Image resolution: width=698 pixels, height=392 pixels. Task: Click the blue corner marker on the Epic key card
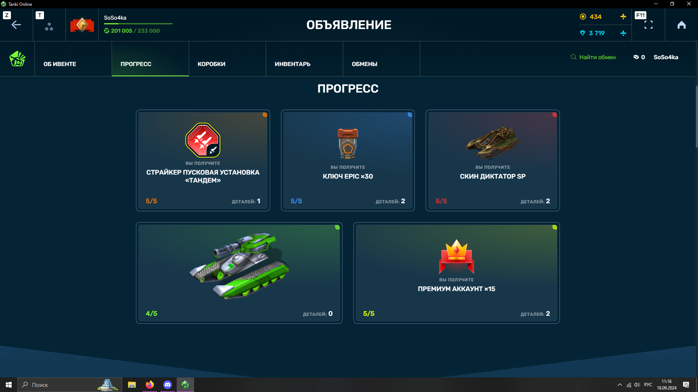410,115
